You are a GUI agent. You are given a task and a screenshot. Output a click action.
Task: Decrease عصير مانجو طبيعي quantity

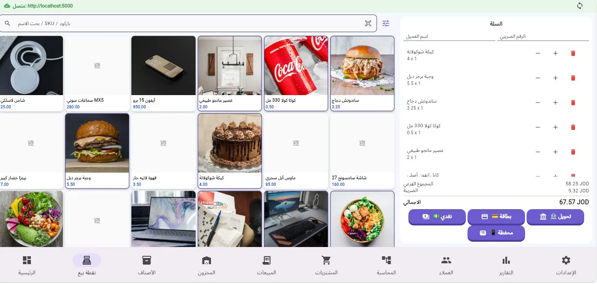pyautogui.click(x=538, y=152)
